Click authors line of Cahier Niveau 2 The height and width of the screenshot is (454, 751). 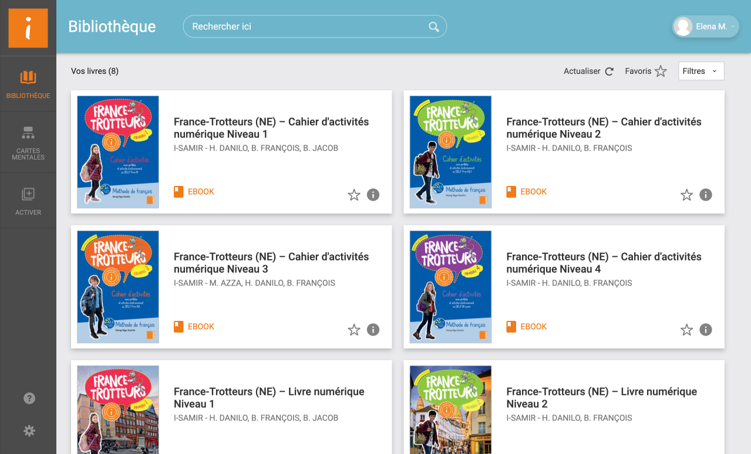click(569, 148)
